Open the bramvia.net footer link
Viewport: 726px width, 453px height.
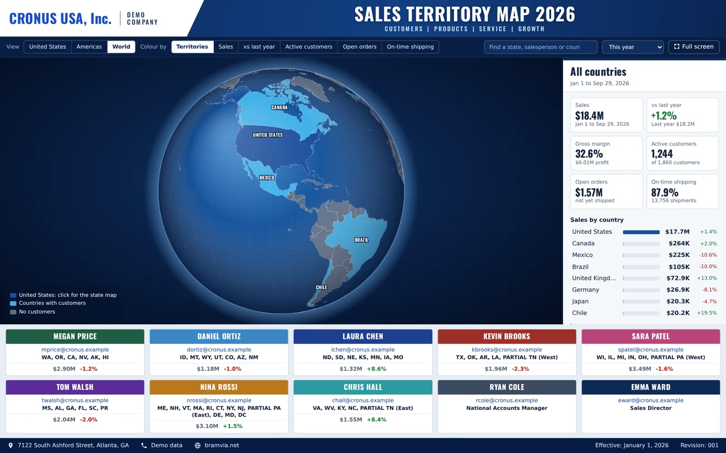(x=222, y=445)
